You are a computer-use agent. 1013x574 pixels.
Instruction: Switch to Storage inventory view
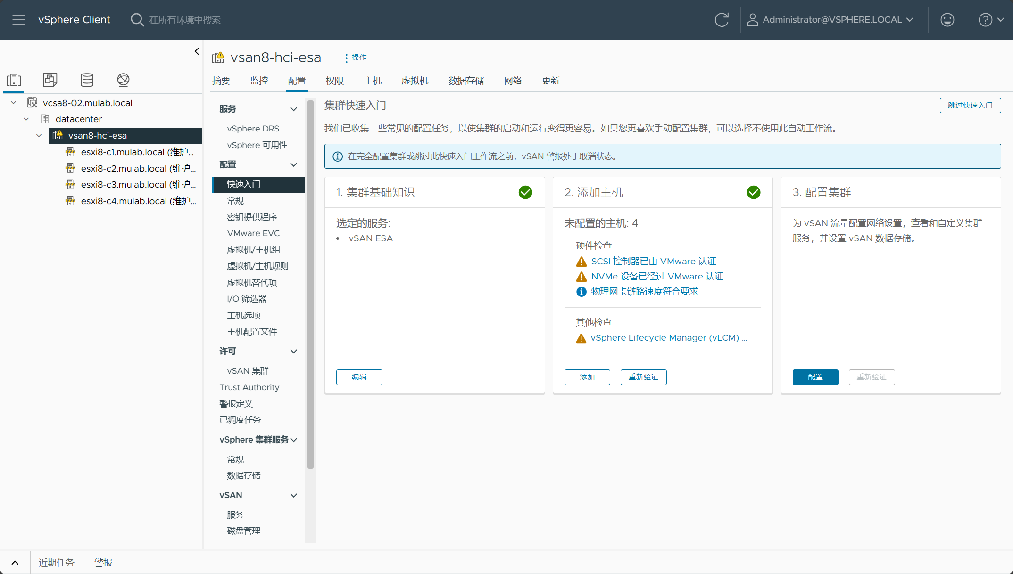(x=87, y=80)
